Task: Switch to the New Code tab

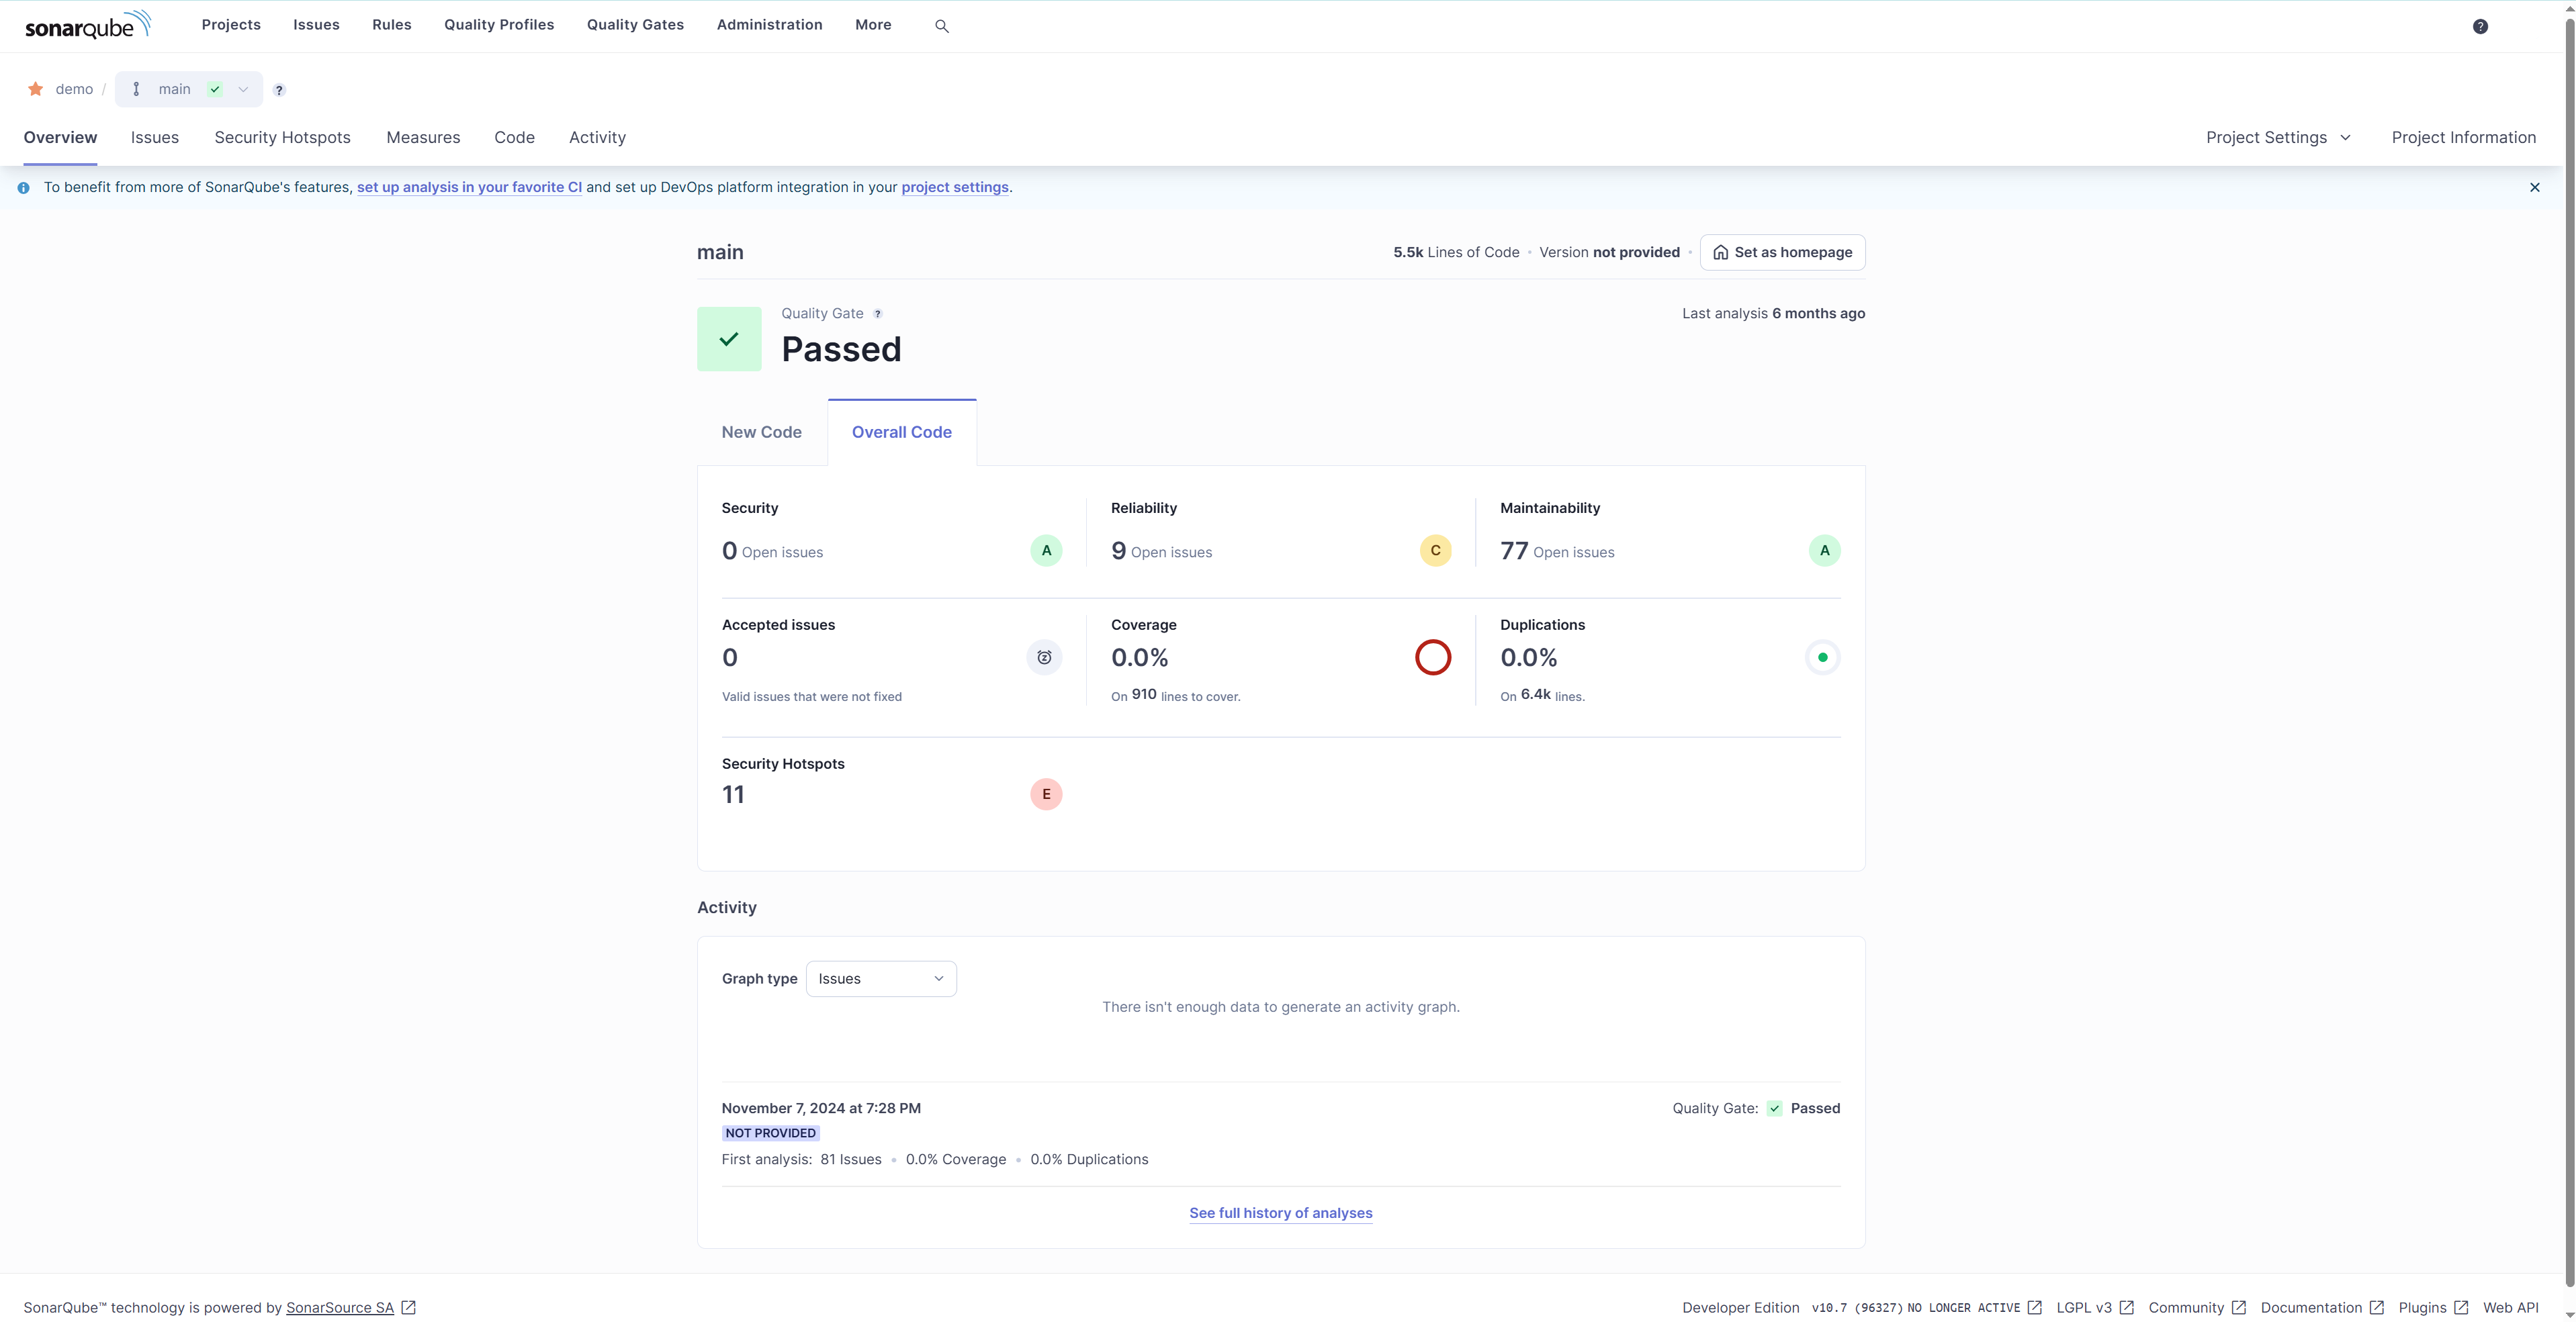Action: click(x=762, y=432)
